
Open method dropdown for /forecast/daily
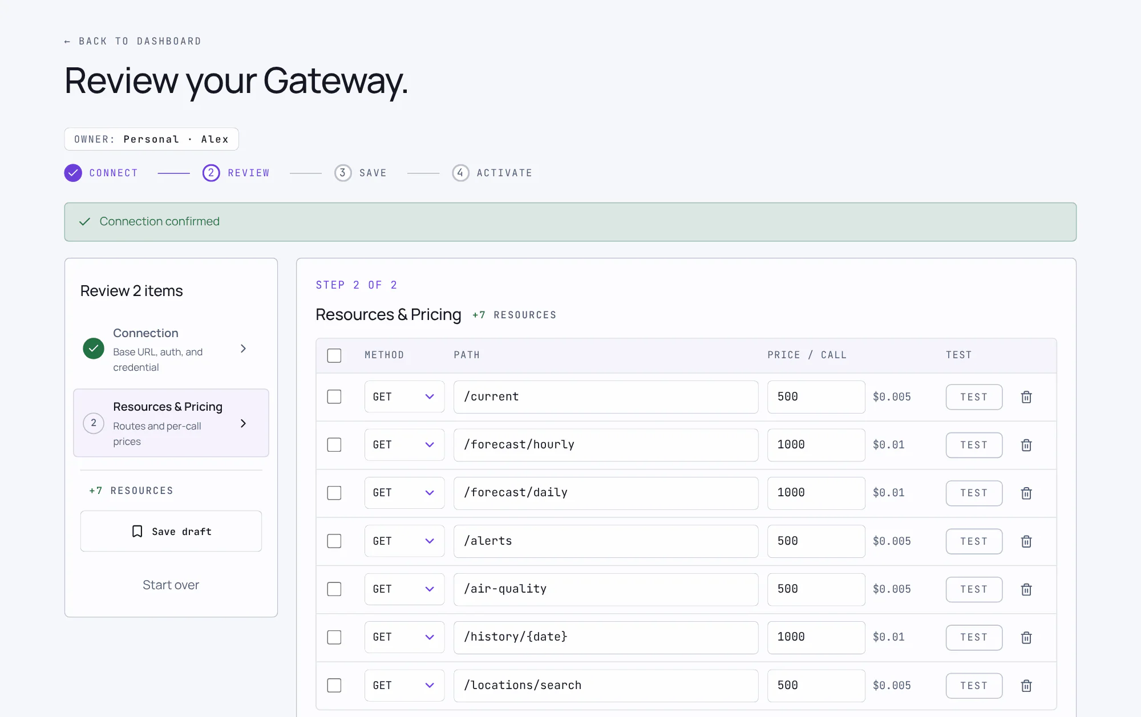[x=404, y=493]
